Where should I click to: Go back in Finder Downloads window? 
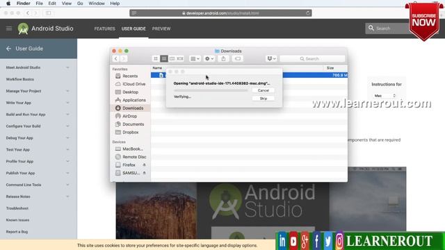tap(116, 58)
